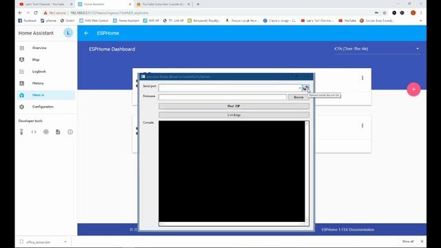
Task: Click the address bar URL
Action: tap(109, 13)
